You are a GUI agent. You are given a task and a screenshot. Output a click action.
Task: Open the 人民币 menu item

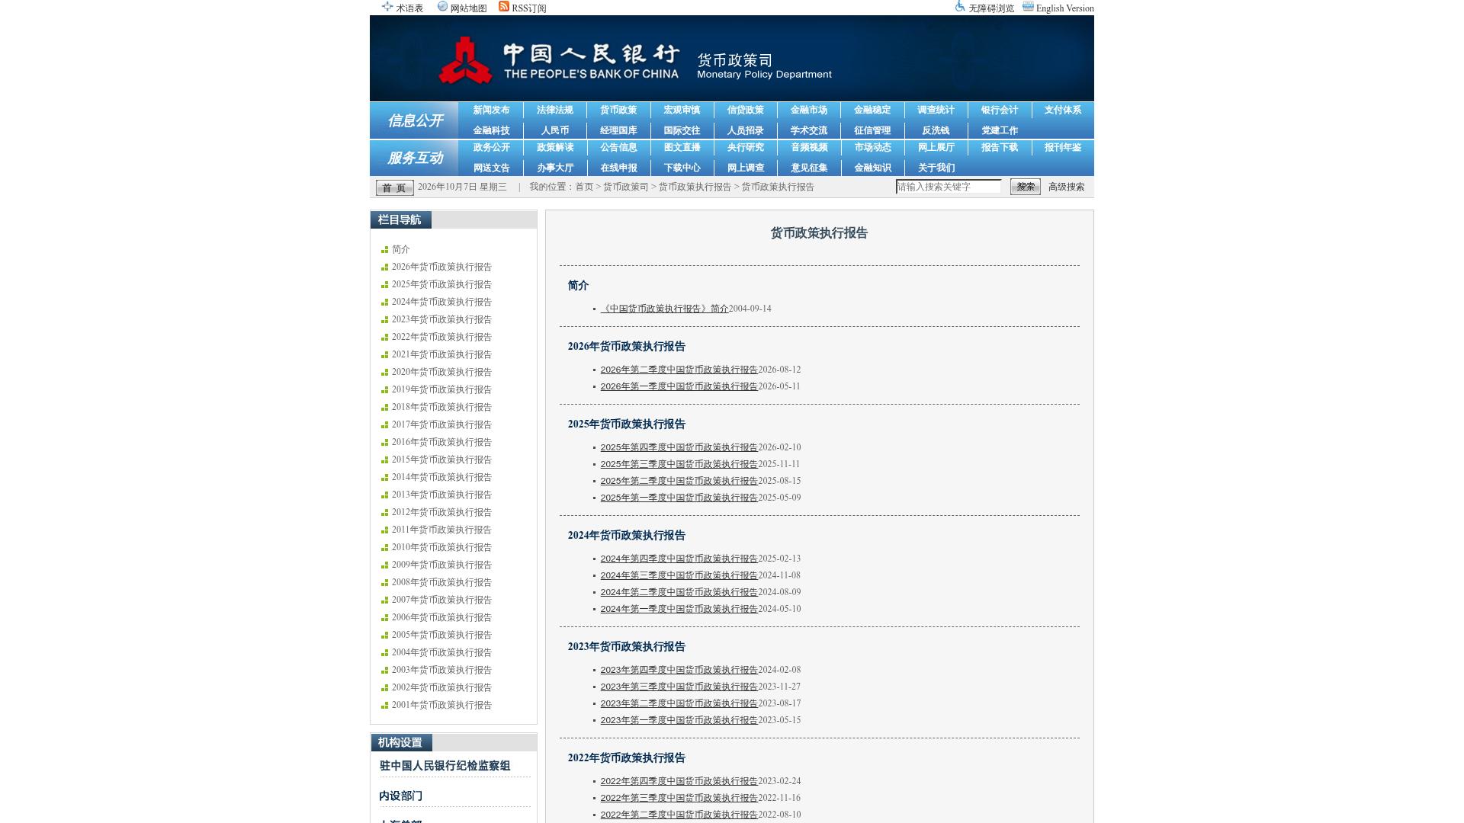555,131
